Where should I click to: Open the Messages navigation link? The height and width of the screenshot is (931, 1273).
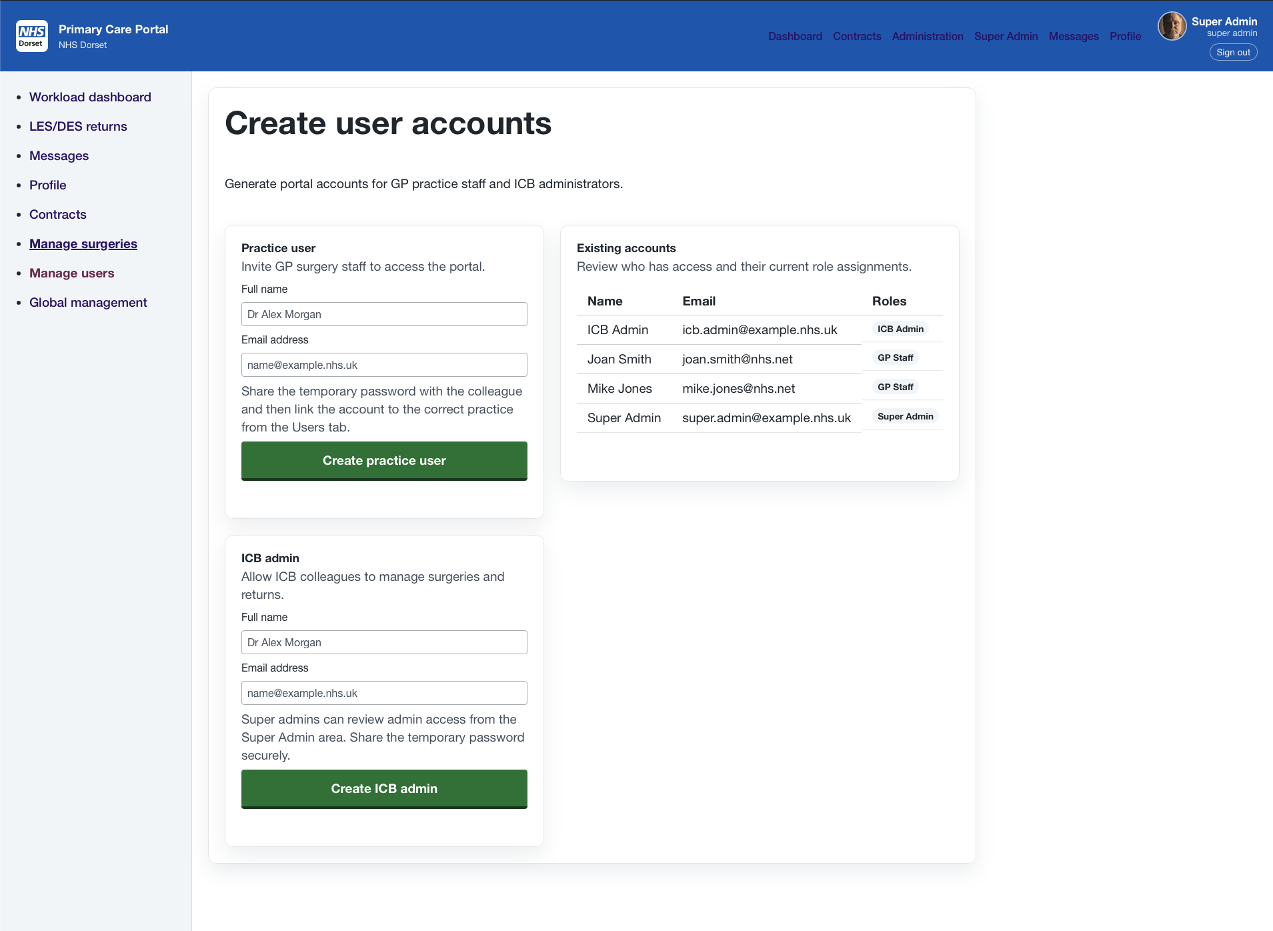(x=1074, y=37)
